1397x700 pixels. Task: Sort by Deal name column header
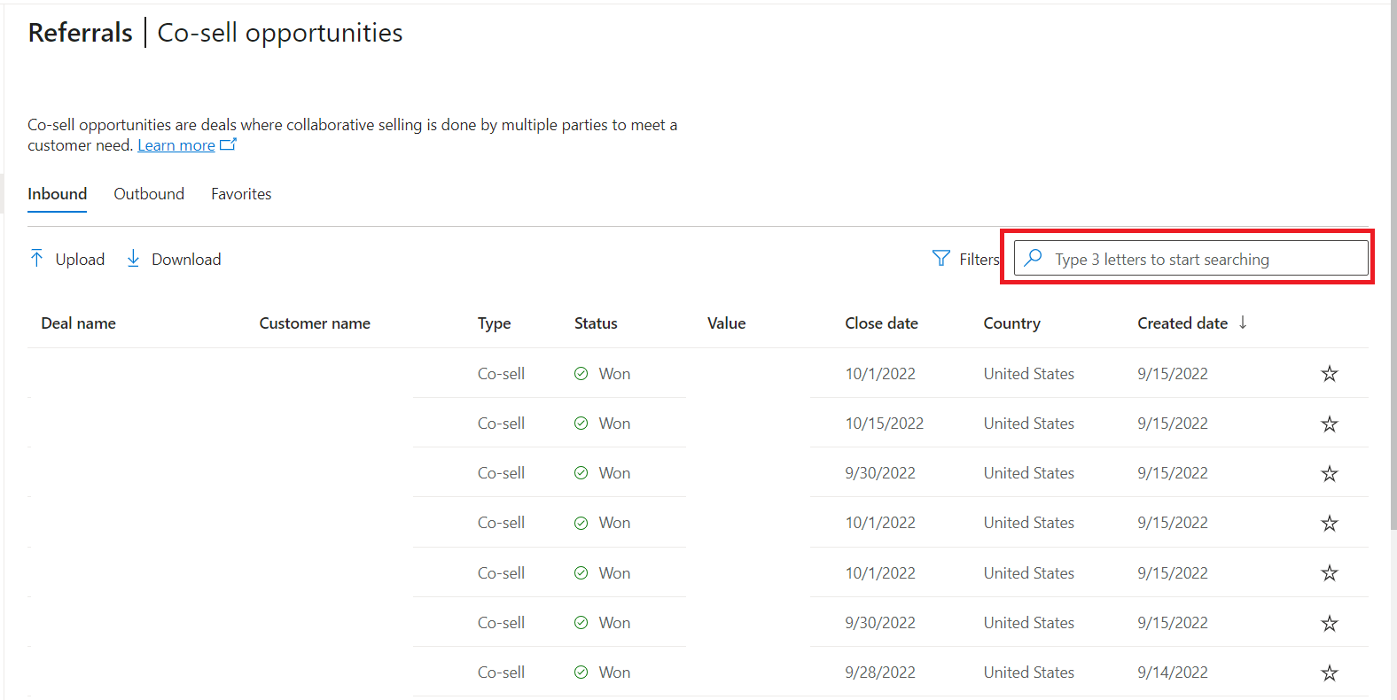(x=78, y=323)
